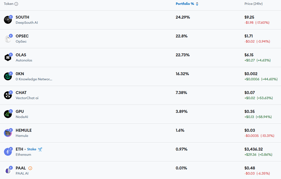Viewport: 281px width, 179px height.
Task: Select the OLAS row price $6.15
Action: tap(249, 55)
